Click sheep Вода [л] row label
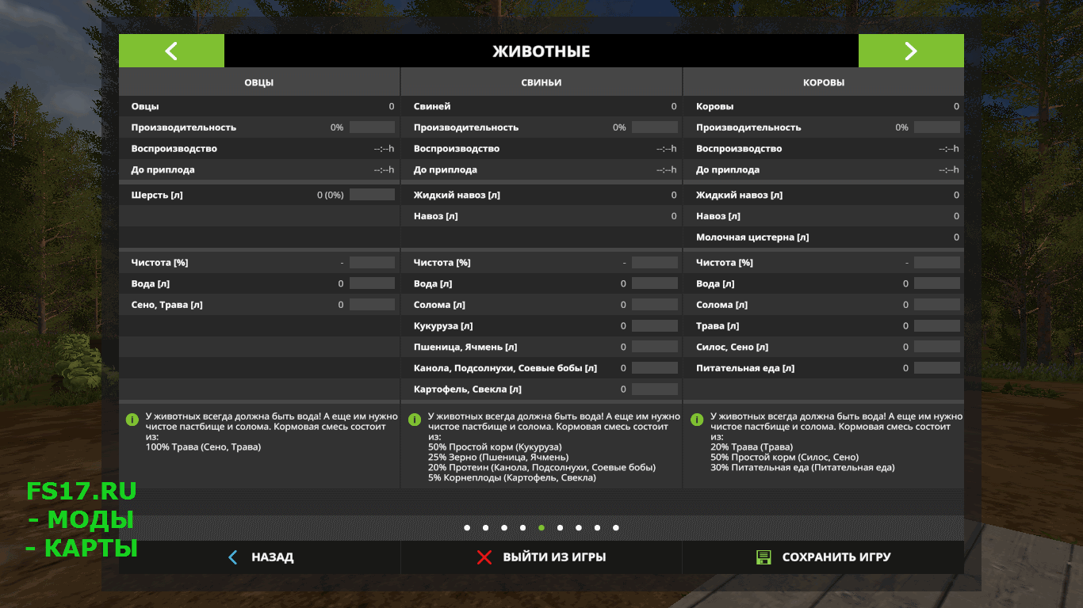This screenshot has width=1083, height=608. (x=151, y=283)
